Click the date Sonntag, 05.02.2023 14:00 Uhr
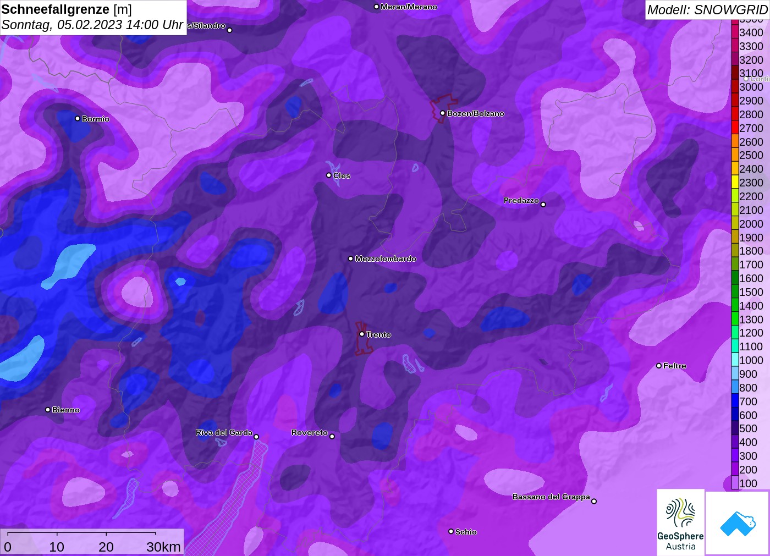The image size is (770, 556). (92, 25)
